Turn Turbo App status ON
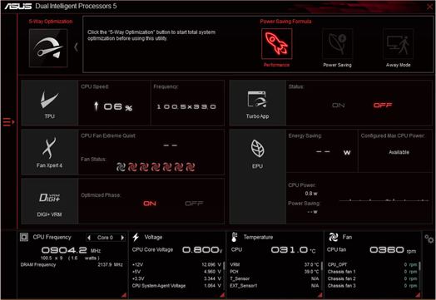This screenshot has height=300, width=436. pos(339,106)
